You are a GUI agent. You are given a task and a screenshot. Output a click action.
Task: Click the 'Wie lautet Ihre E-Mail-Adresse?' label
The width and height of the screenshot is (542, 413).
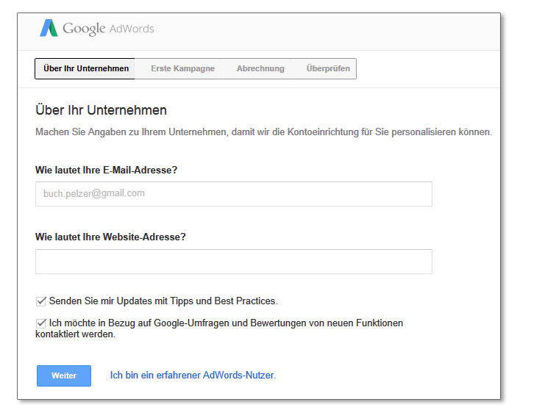pos(106,170)
